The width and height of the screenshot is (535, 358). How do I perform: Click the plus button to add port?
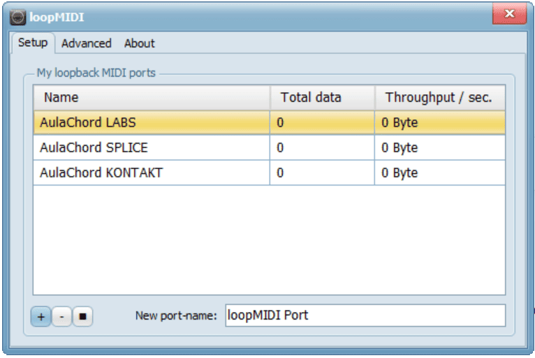click(x=41, y=317)
